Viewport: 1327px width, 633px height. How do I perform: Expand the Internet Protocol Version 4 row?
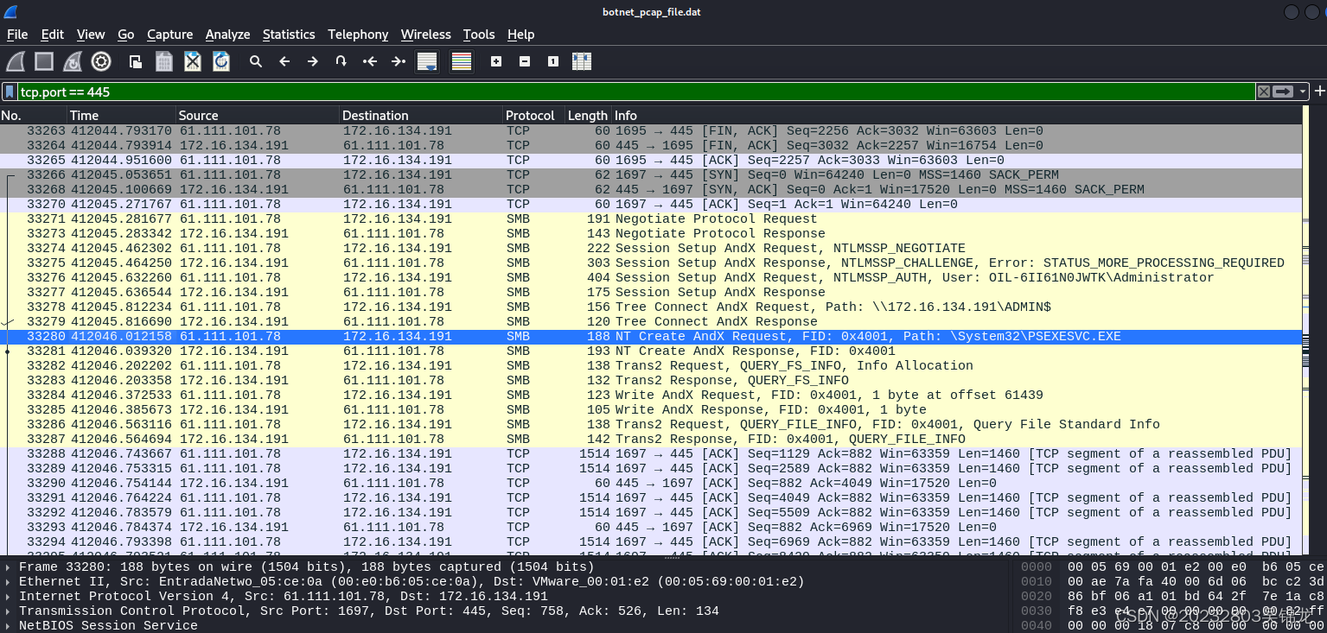[9, 597]
